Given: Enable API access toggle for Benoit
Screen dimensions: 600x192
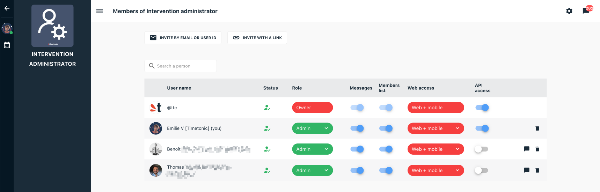Looking at the screenshot, I should 482,149.
